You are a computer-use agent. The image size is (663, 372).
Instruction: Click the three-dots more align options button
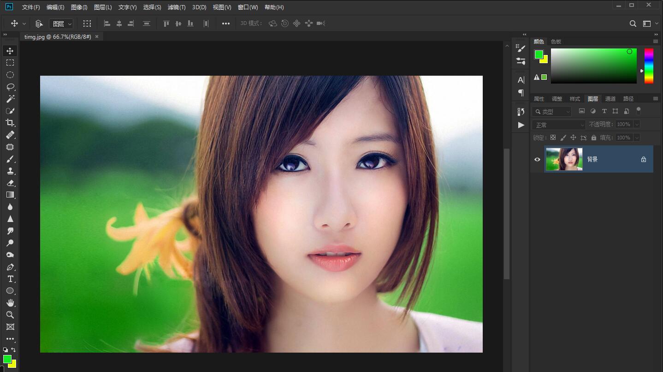pyautogui.click(x=225, y=24)
